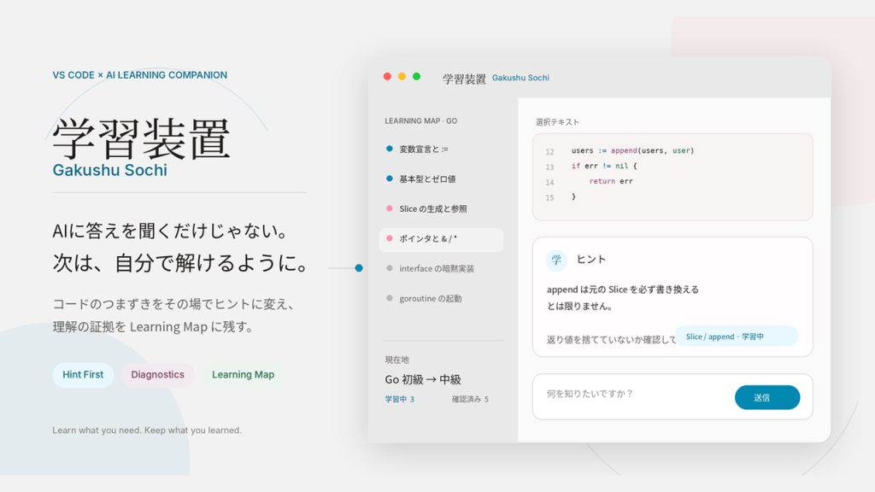875x492 pixels.
Task: Click LEARNING MAP · GO header
Action: click(x=420, y=121)
